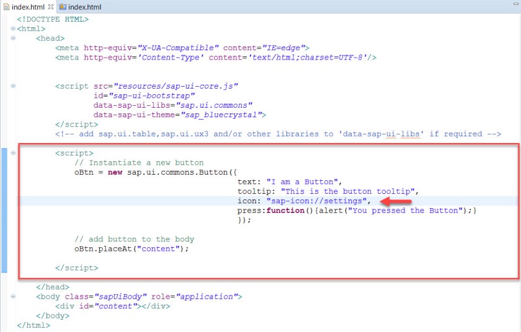Click the "sap-icon://settings" string
The image size is (521, 332).
[316, 201]
